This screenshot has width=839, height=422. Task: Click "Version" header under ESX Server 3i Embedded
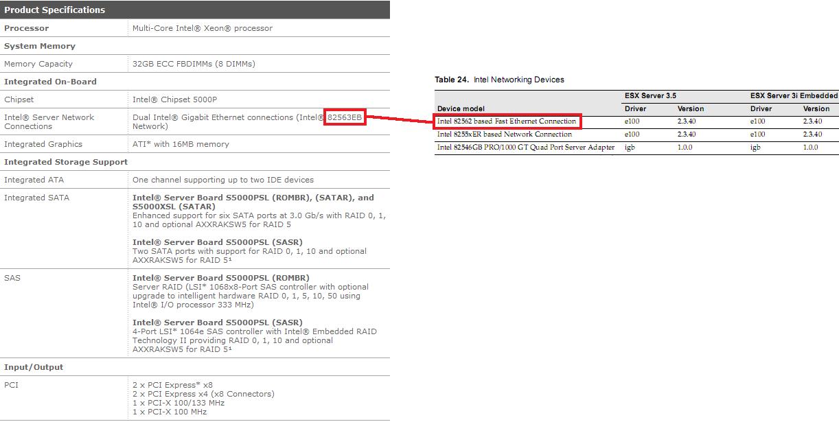point(816,108)
